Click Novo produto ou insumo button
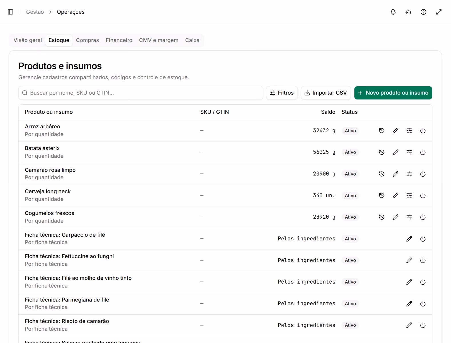This screenshot has height=343, width=451. pyautogui.click(x=393, y=93)
